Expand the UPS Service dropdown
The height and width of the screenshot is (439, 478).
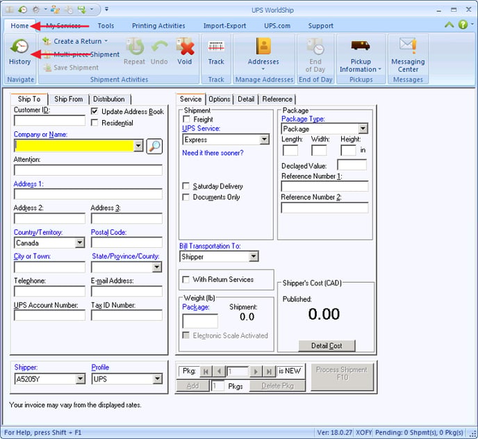(x=264, y=140)
